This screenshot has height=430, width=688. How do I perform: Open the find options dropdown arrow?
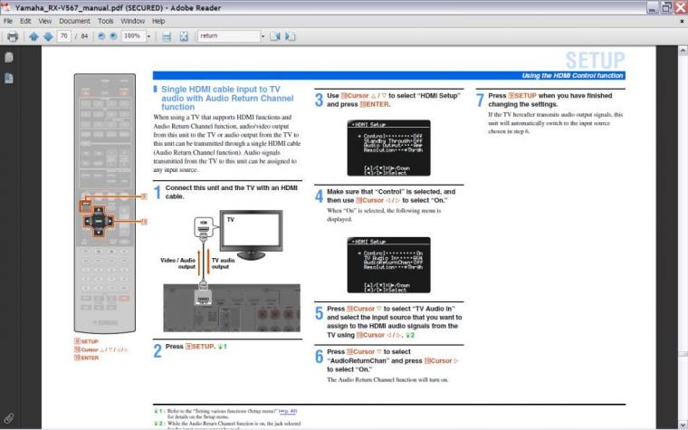(263, 36)
